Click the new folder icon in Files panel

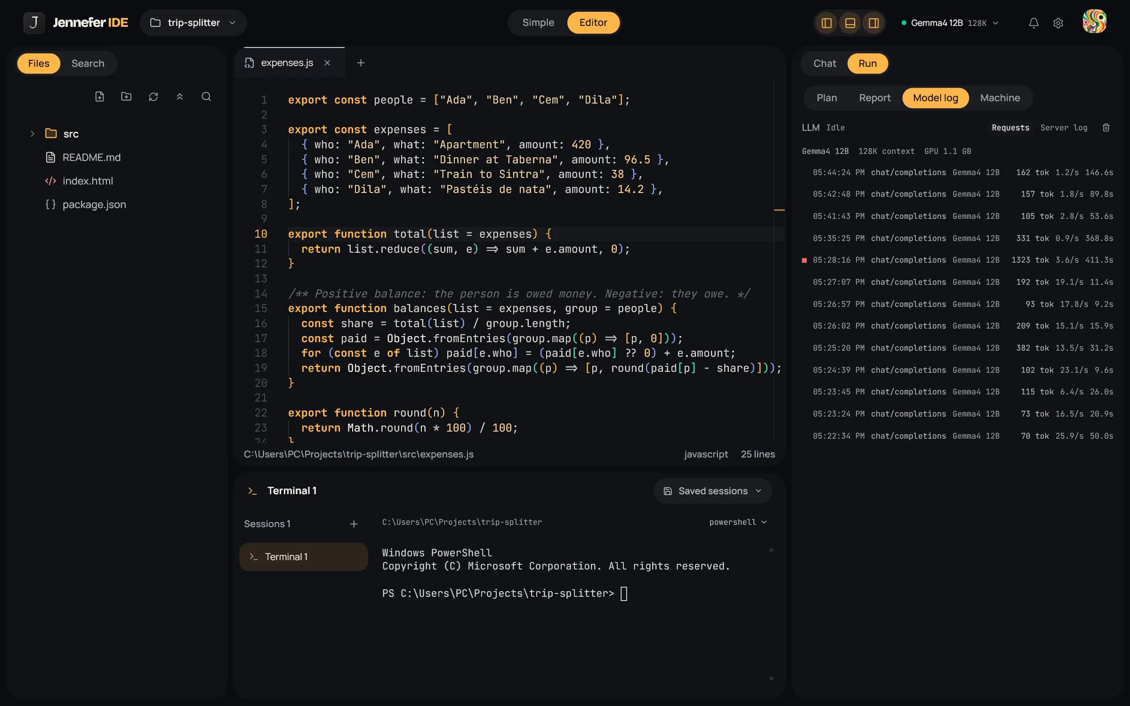126,96
